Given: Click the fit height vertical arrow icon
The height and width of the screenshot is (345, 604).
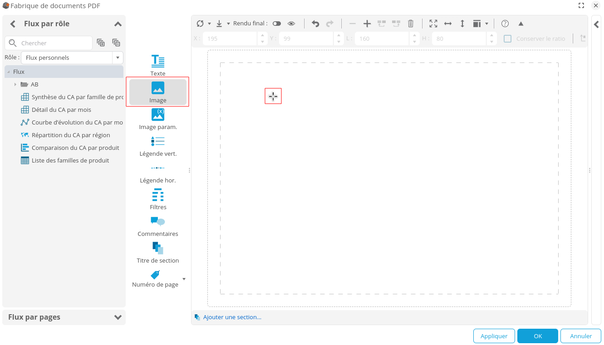Looking at the screenshot, I should 462,24.
